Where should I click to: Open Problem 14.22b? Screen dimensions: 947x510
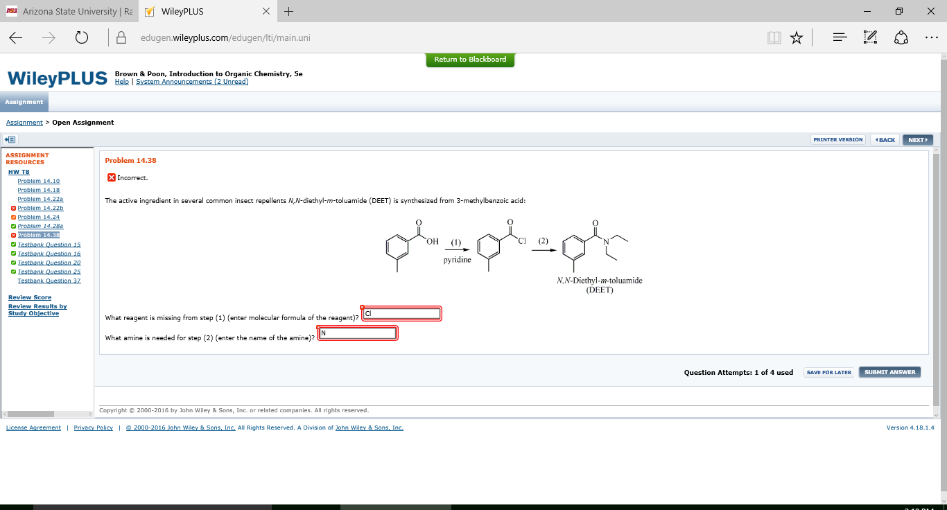click(x=41, y=208)
